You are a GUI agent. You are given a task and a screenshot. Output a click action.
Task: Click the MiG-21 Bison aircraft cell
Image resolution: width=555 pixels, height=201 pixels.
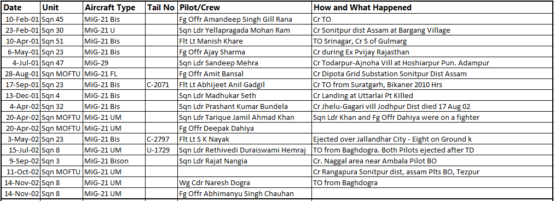click(x=114, y=161)
